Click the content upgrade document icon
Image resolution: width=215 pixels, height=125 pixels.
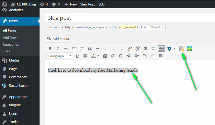click(x=181, y=49)
